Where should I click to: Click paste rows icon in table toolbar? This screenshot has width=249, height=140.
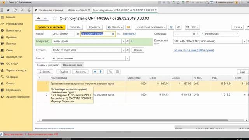click(x=117, y=72)
